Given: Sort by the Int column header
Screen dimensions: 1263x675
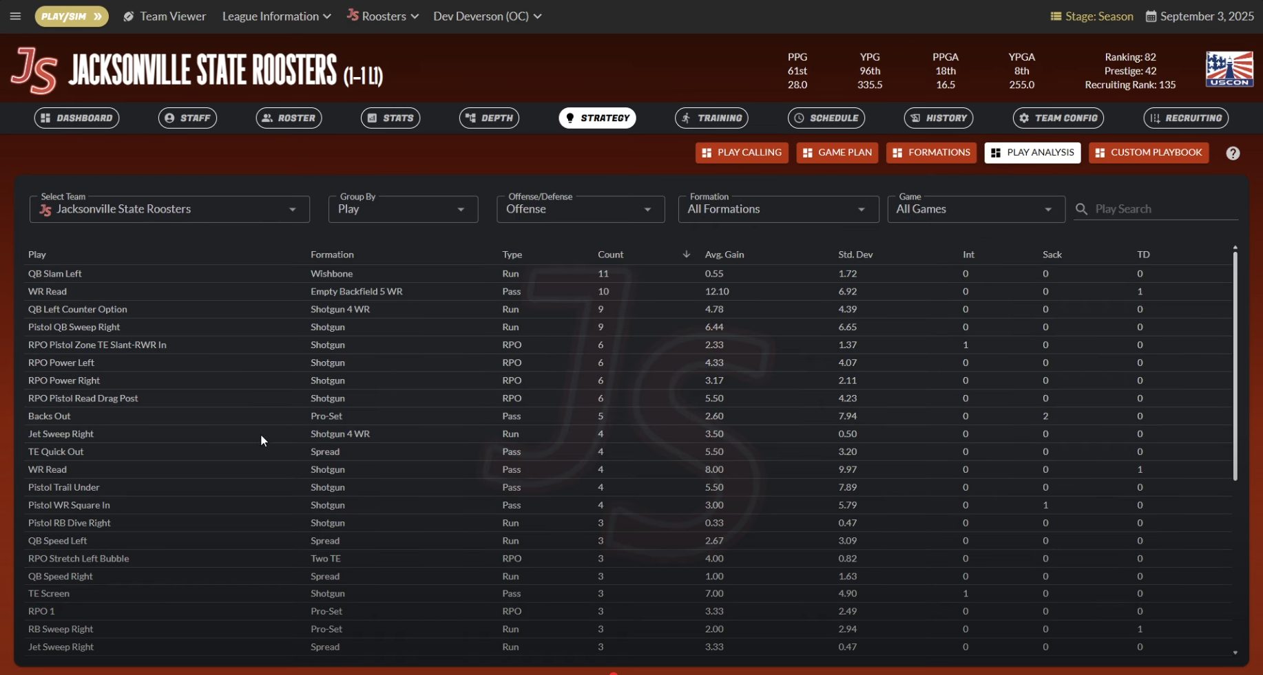Looking at the screenshot, I should [968, 255].
